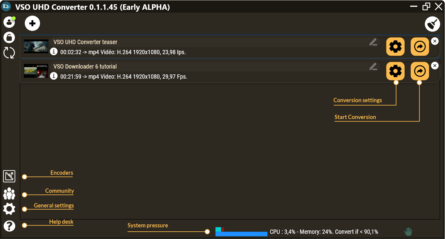The image size is (445, 239).
Task: Edit title of VSO UHD Converter teaser
Action: (x=373, y=42)
